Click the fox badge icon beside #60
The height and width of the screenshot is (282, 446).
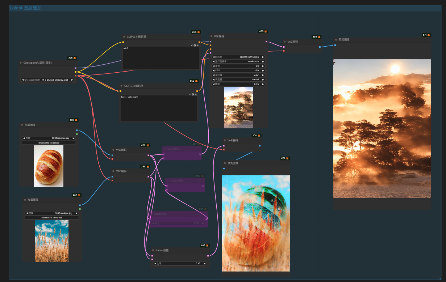click(319, 37)
